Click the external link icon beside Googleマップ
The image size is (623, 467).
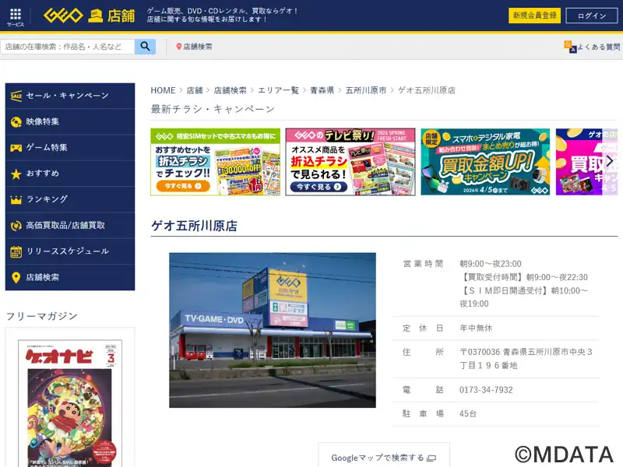[431, 458]
